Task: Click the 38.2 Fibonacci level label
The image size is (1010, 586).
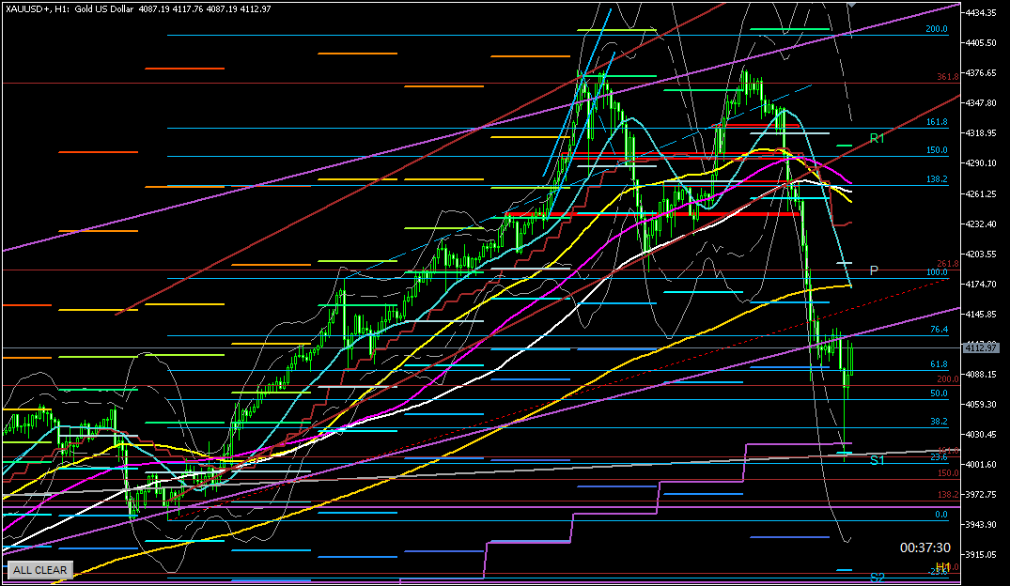Action: coord(938,422)
